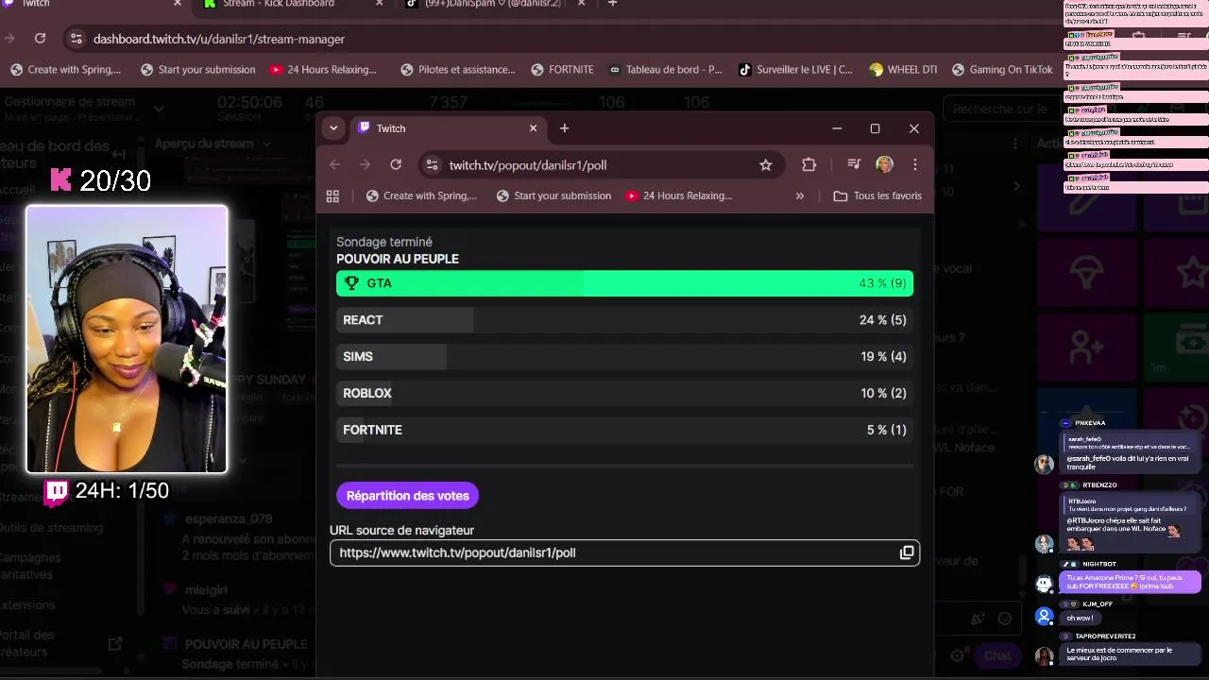This screenshot has height=680, width=1209.
Task: Expand the Gestionnaire de stream layout dropdown
Action: click(159, 109)
